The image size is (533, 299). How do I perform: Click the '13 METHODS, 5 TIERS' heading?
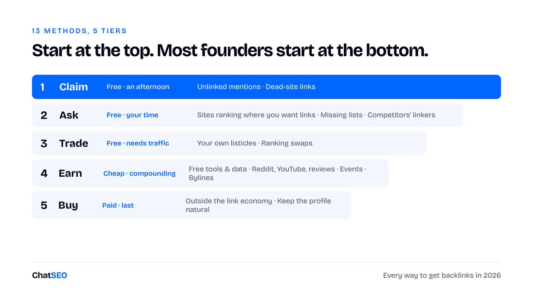[80, 31]
